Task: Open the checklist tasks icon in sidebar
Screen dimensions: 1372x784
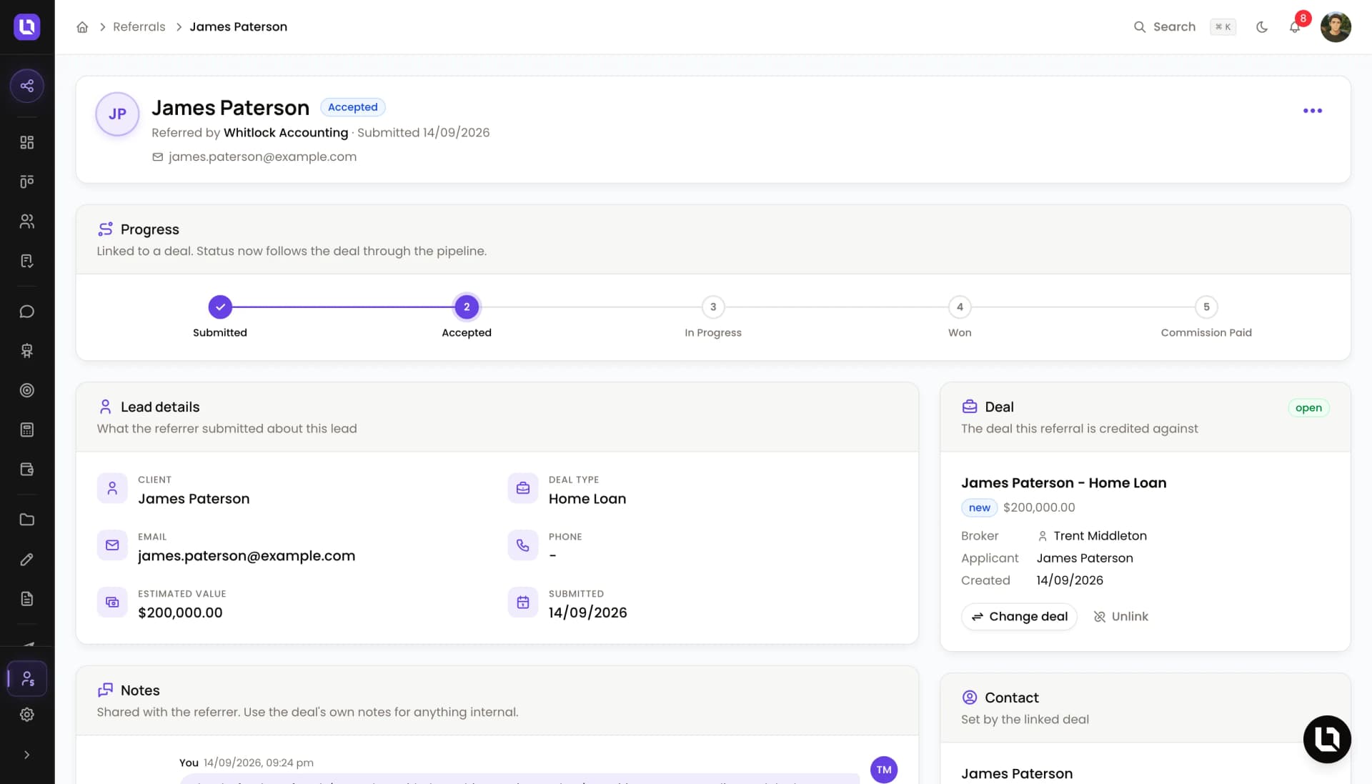Action: click(27, 261)
